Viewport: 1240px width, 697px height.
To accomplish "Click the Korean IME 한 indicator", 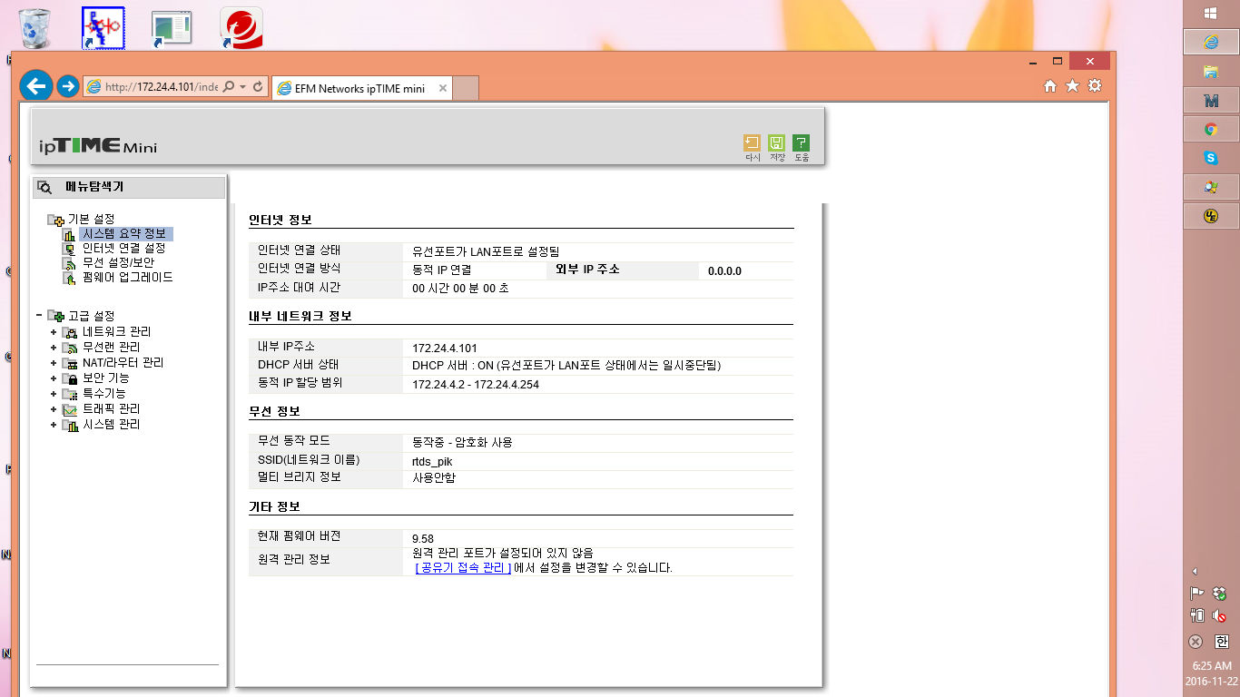I will 1220,642.
